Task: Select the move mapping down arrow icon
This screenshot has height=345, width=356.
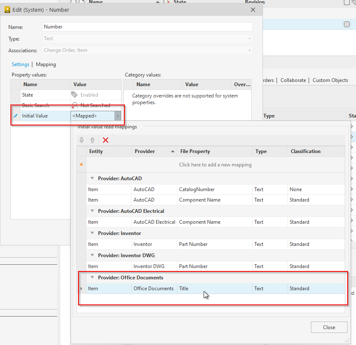Action: coord(81,140)
